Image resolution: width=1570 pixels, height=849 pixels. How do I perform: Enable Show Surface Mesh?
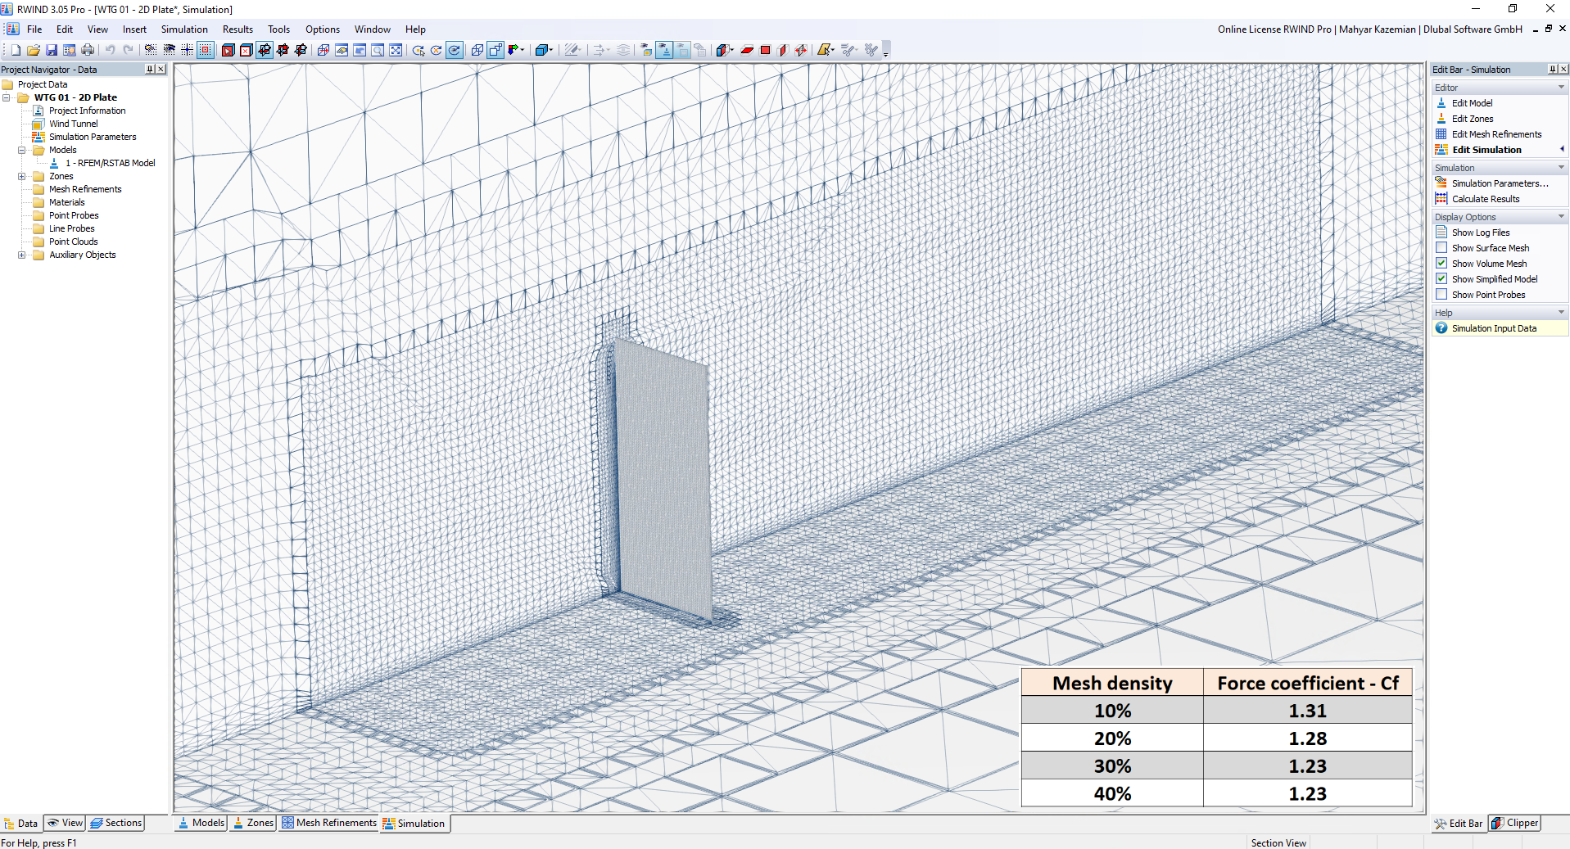(1441, 247)
